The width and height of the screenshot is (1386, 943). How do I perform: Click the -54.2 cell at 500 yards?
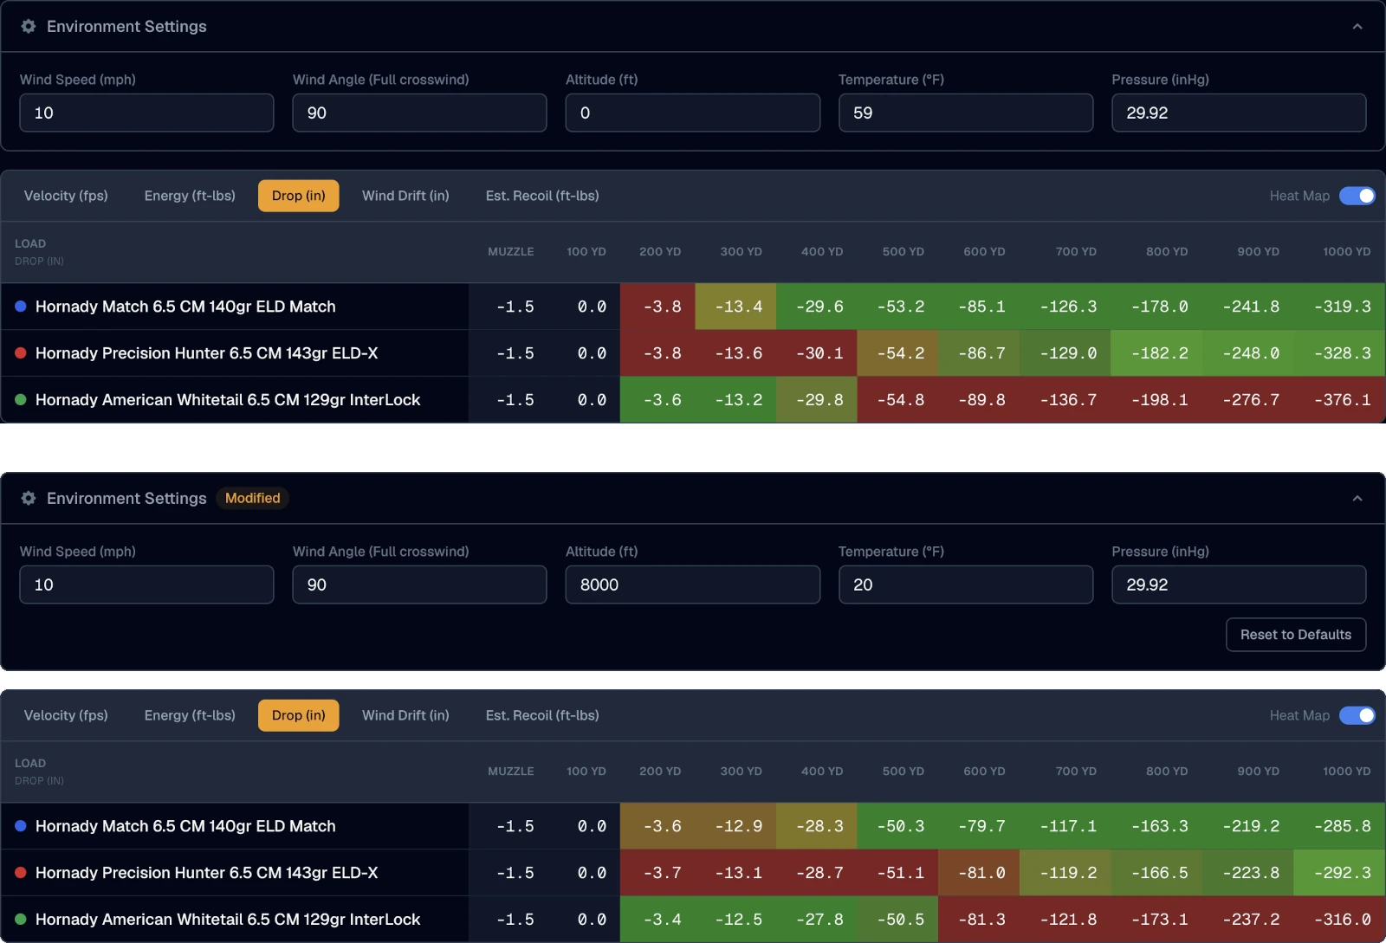(897, 353)
